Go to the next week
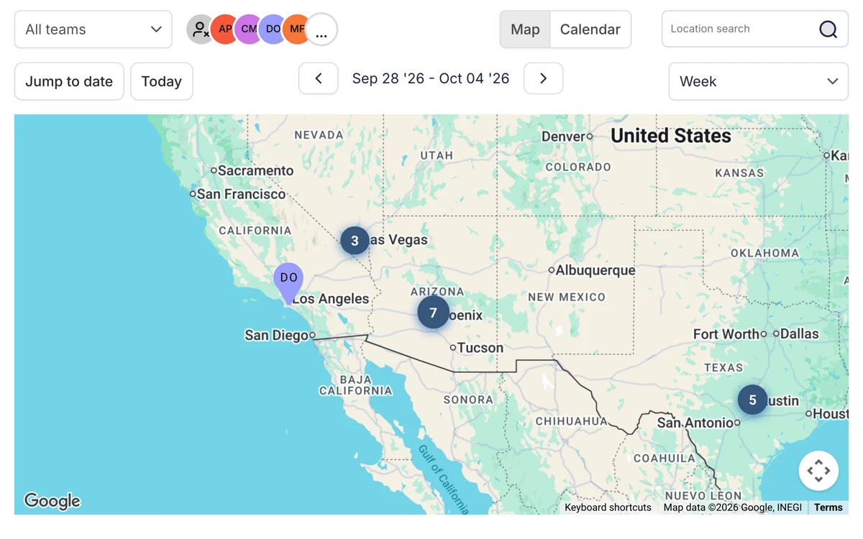 543,78
